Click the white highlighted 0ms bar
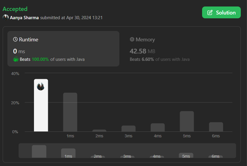 click(41, 105)
